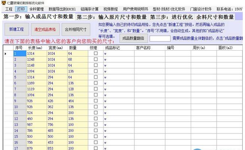Screen dimensions: 245x150
Task: Click the 面积(m2) column header
Action: pos(230,48)
